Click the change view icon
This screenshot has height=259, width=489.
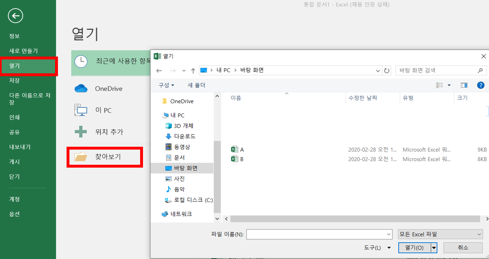coord(440,85)
